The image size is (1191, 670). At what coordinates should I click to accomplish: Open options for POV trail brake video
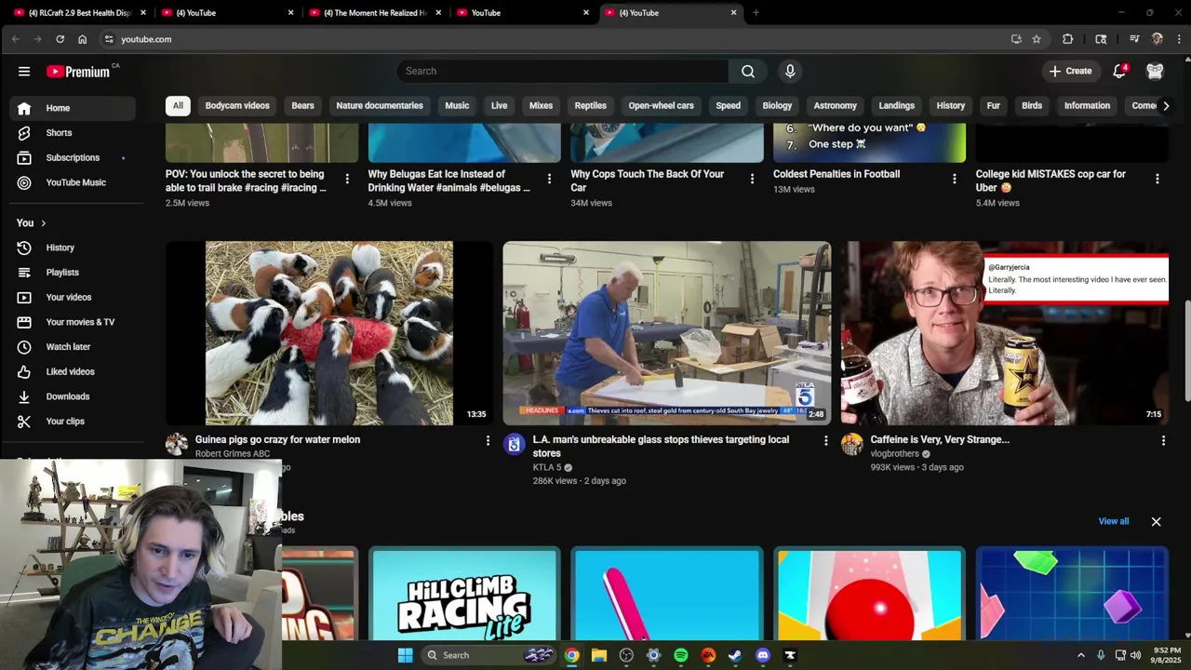click(x=347, y=179)
